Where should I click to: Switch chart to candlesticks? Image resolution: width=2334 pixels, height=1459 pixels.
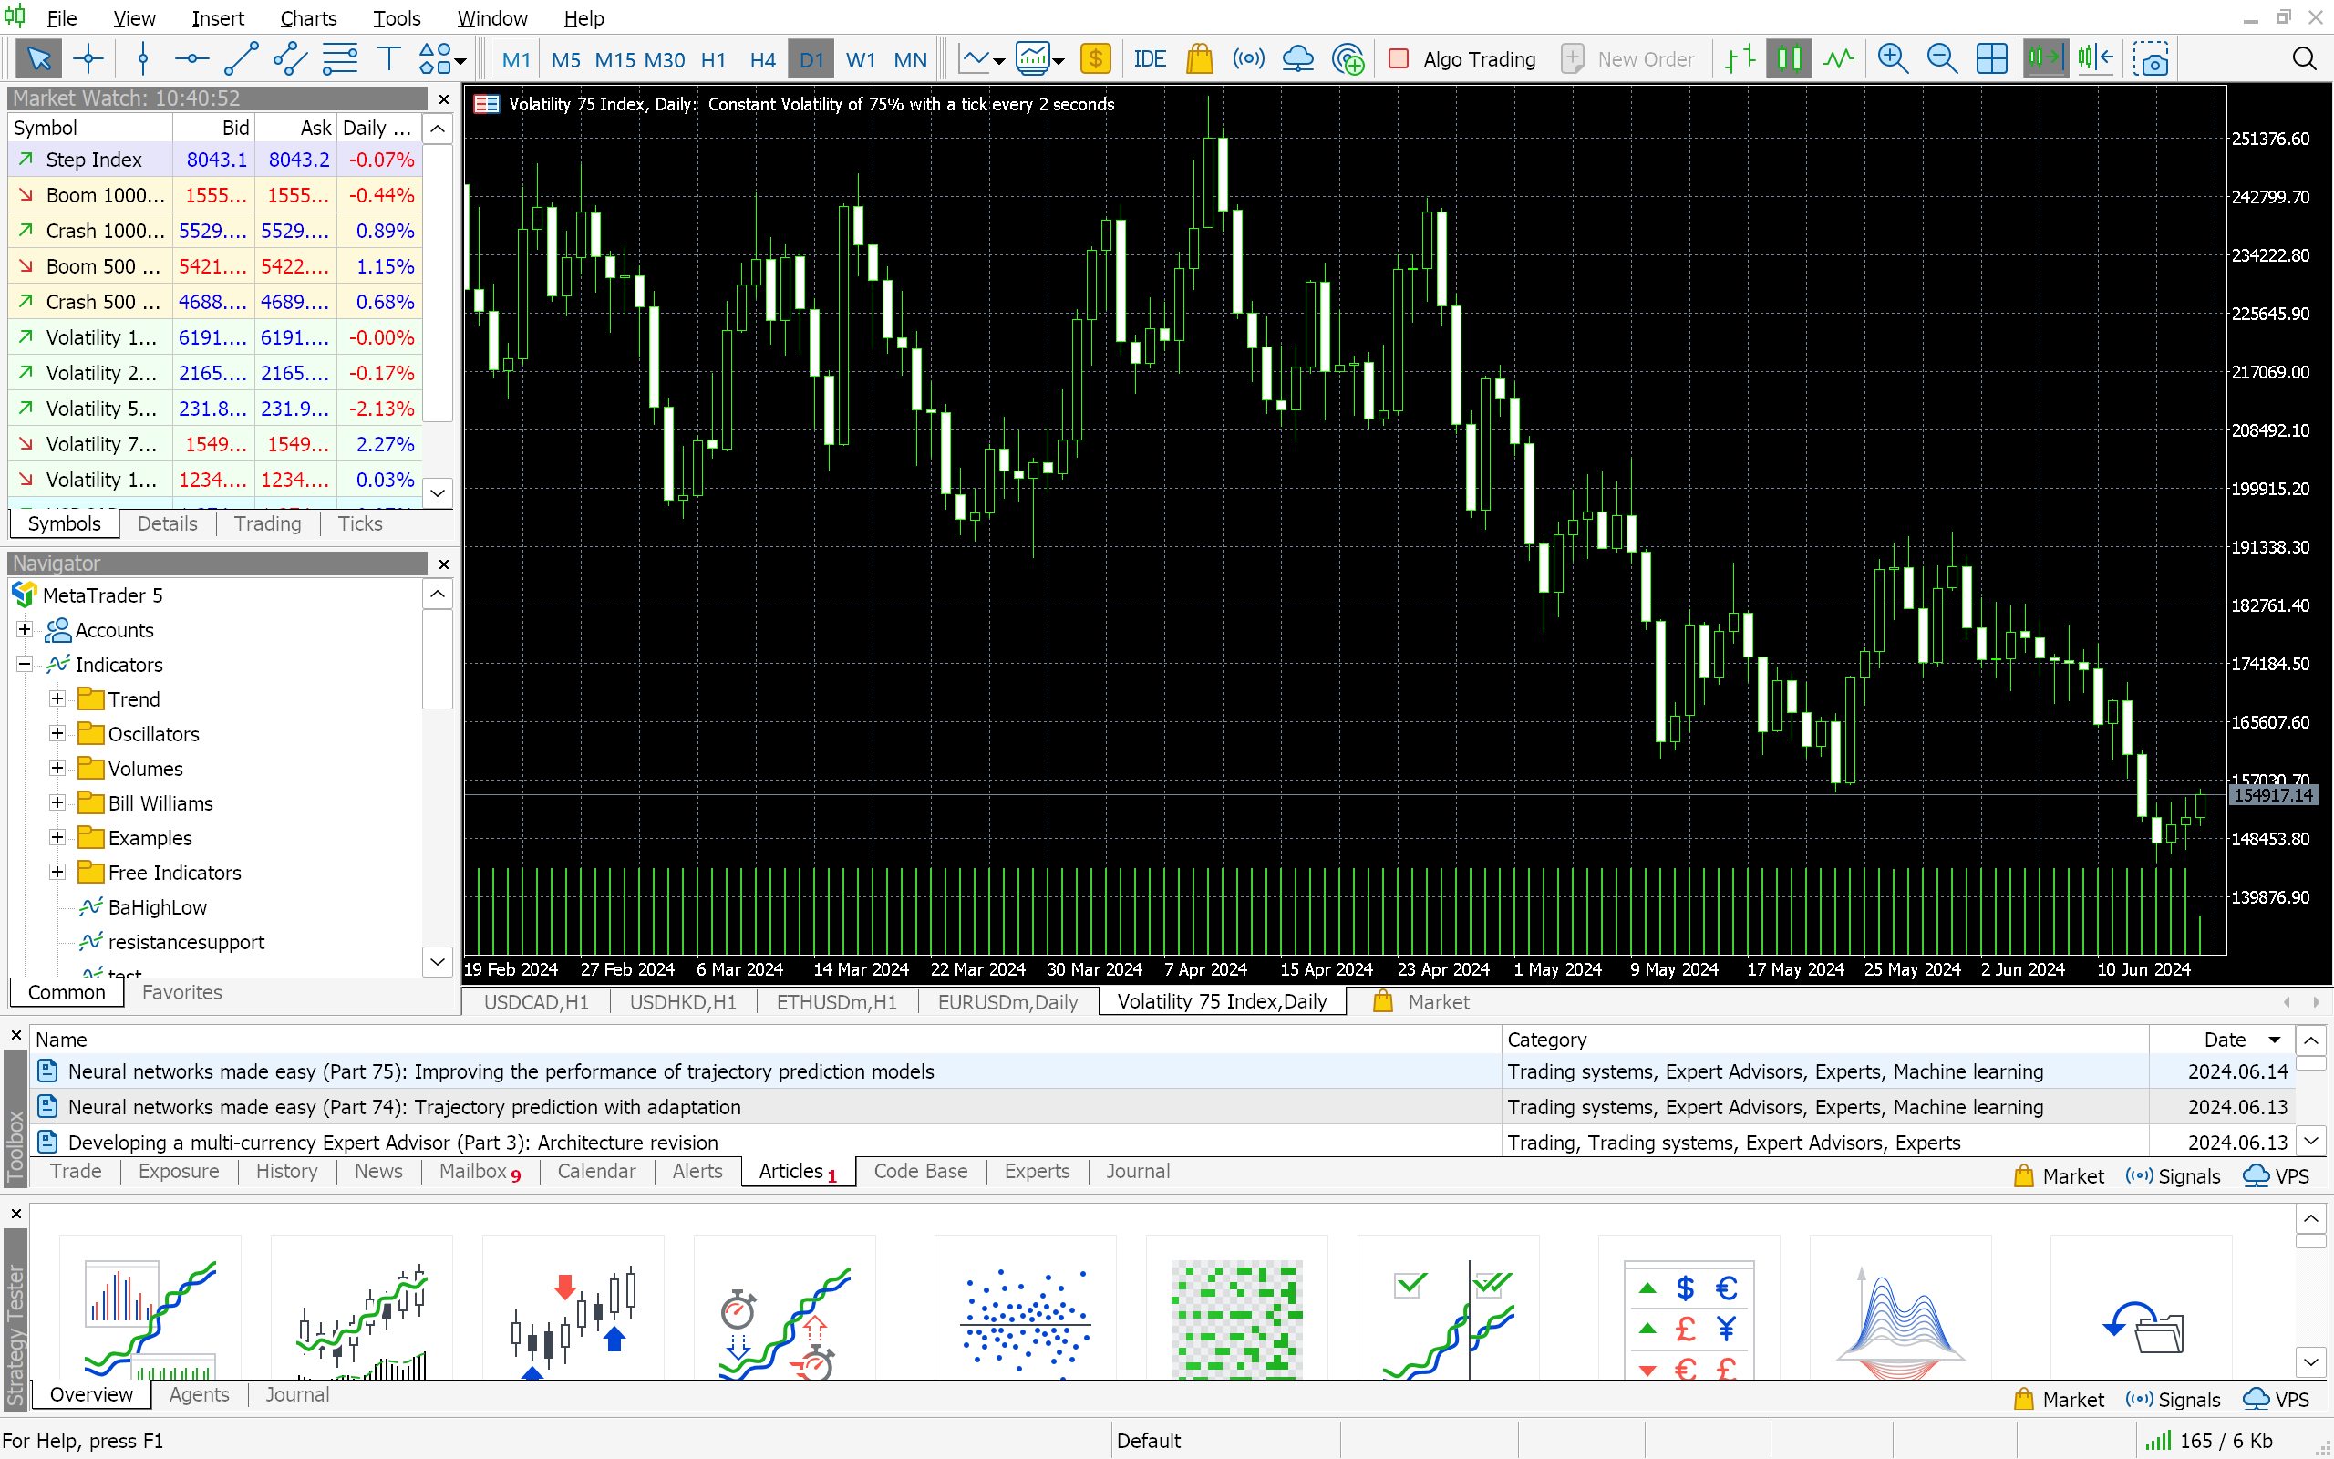tap(1789, 59)
